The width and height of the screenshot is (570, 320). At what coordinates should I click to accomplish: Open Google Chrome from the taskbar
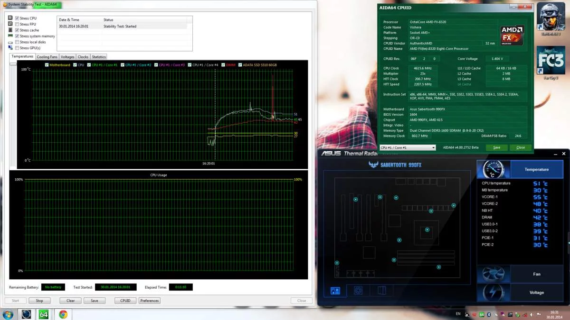[63, 314]
